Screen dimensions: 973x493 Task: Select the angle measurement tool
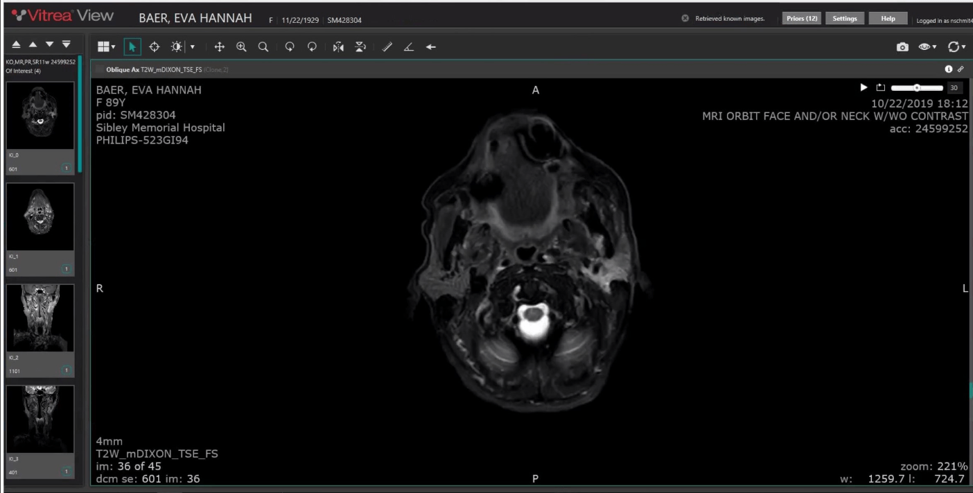click(409, 46)
